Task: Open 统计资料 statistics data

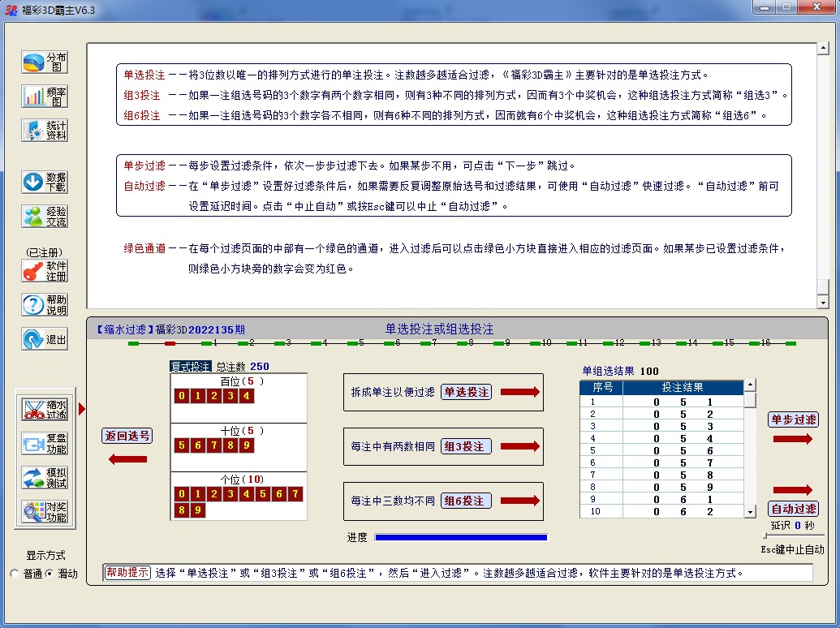Action: pyautogui.click(x=45, y=131)
